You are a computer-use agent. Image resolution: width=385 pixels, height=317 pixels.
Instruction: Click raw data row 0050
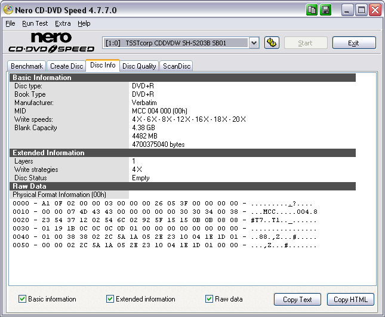(x=165, y=245)
